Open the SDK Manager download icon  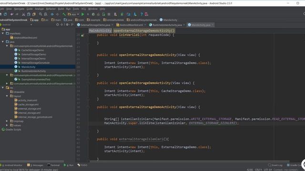[135, 14]
